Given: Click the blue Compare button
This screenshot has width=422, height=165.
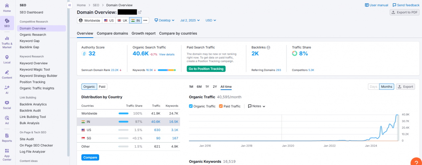Looking at the screenshot, I should point(90,157).
